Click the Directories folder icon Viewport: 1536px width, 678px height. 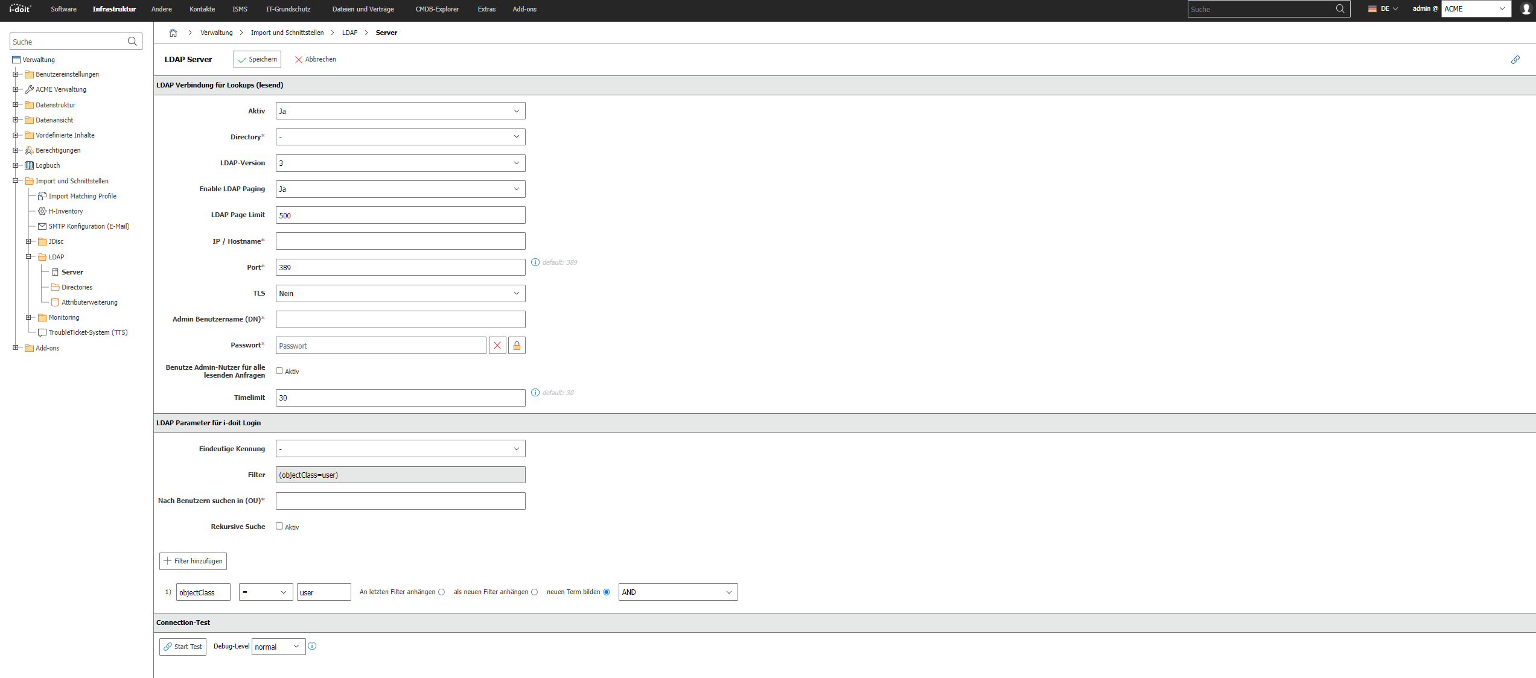pyautogui.click(x=56, y=287)
